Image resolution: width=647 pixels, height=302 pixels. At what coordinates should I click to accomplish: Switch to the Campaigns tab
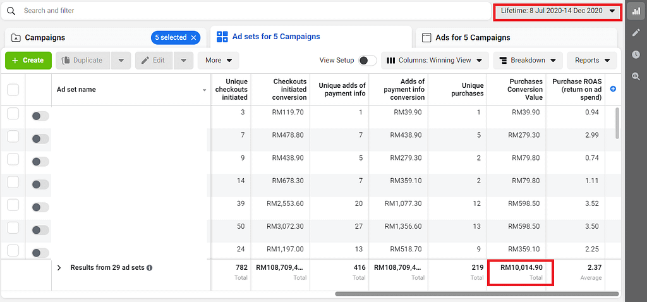pyautogui.click(x=44, y=38)
